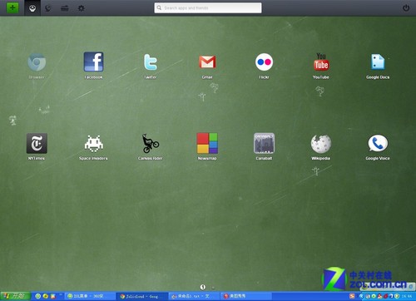Screen dimensions: 416x301
Task: Click the taskbar clock
Action: click(407, 296)
